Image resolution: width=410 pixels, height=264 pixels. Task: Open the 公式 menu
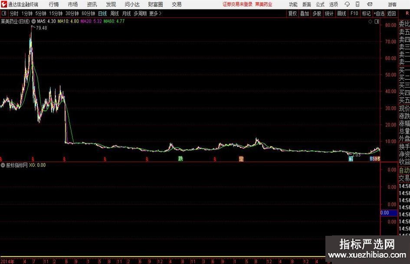tap(320, 4)
